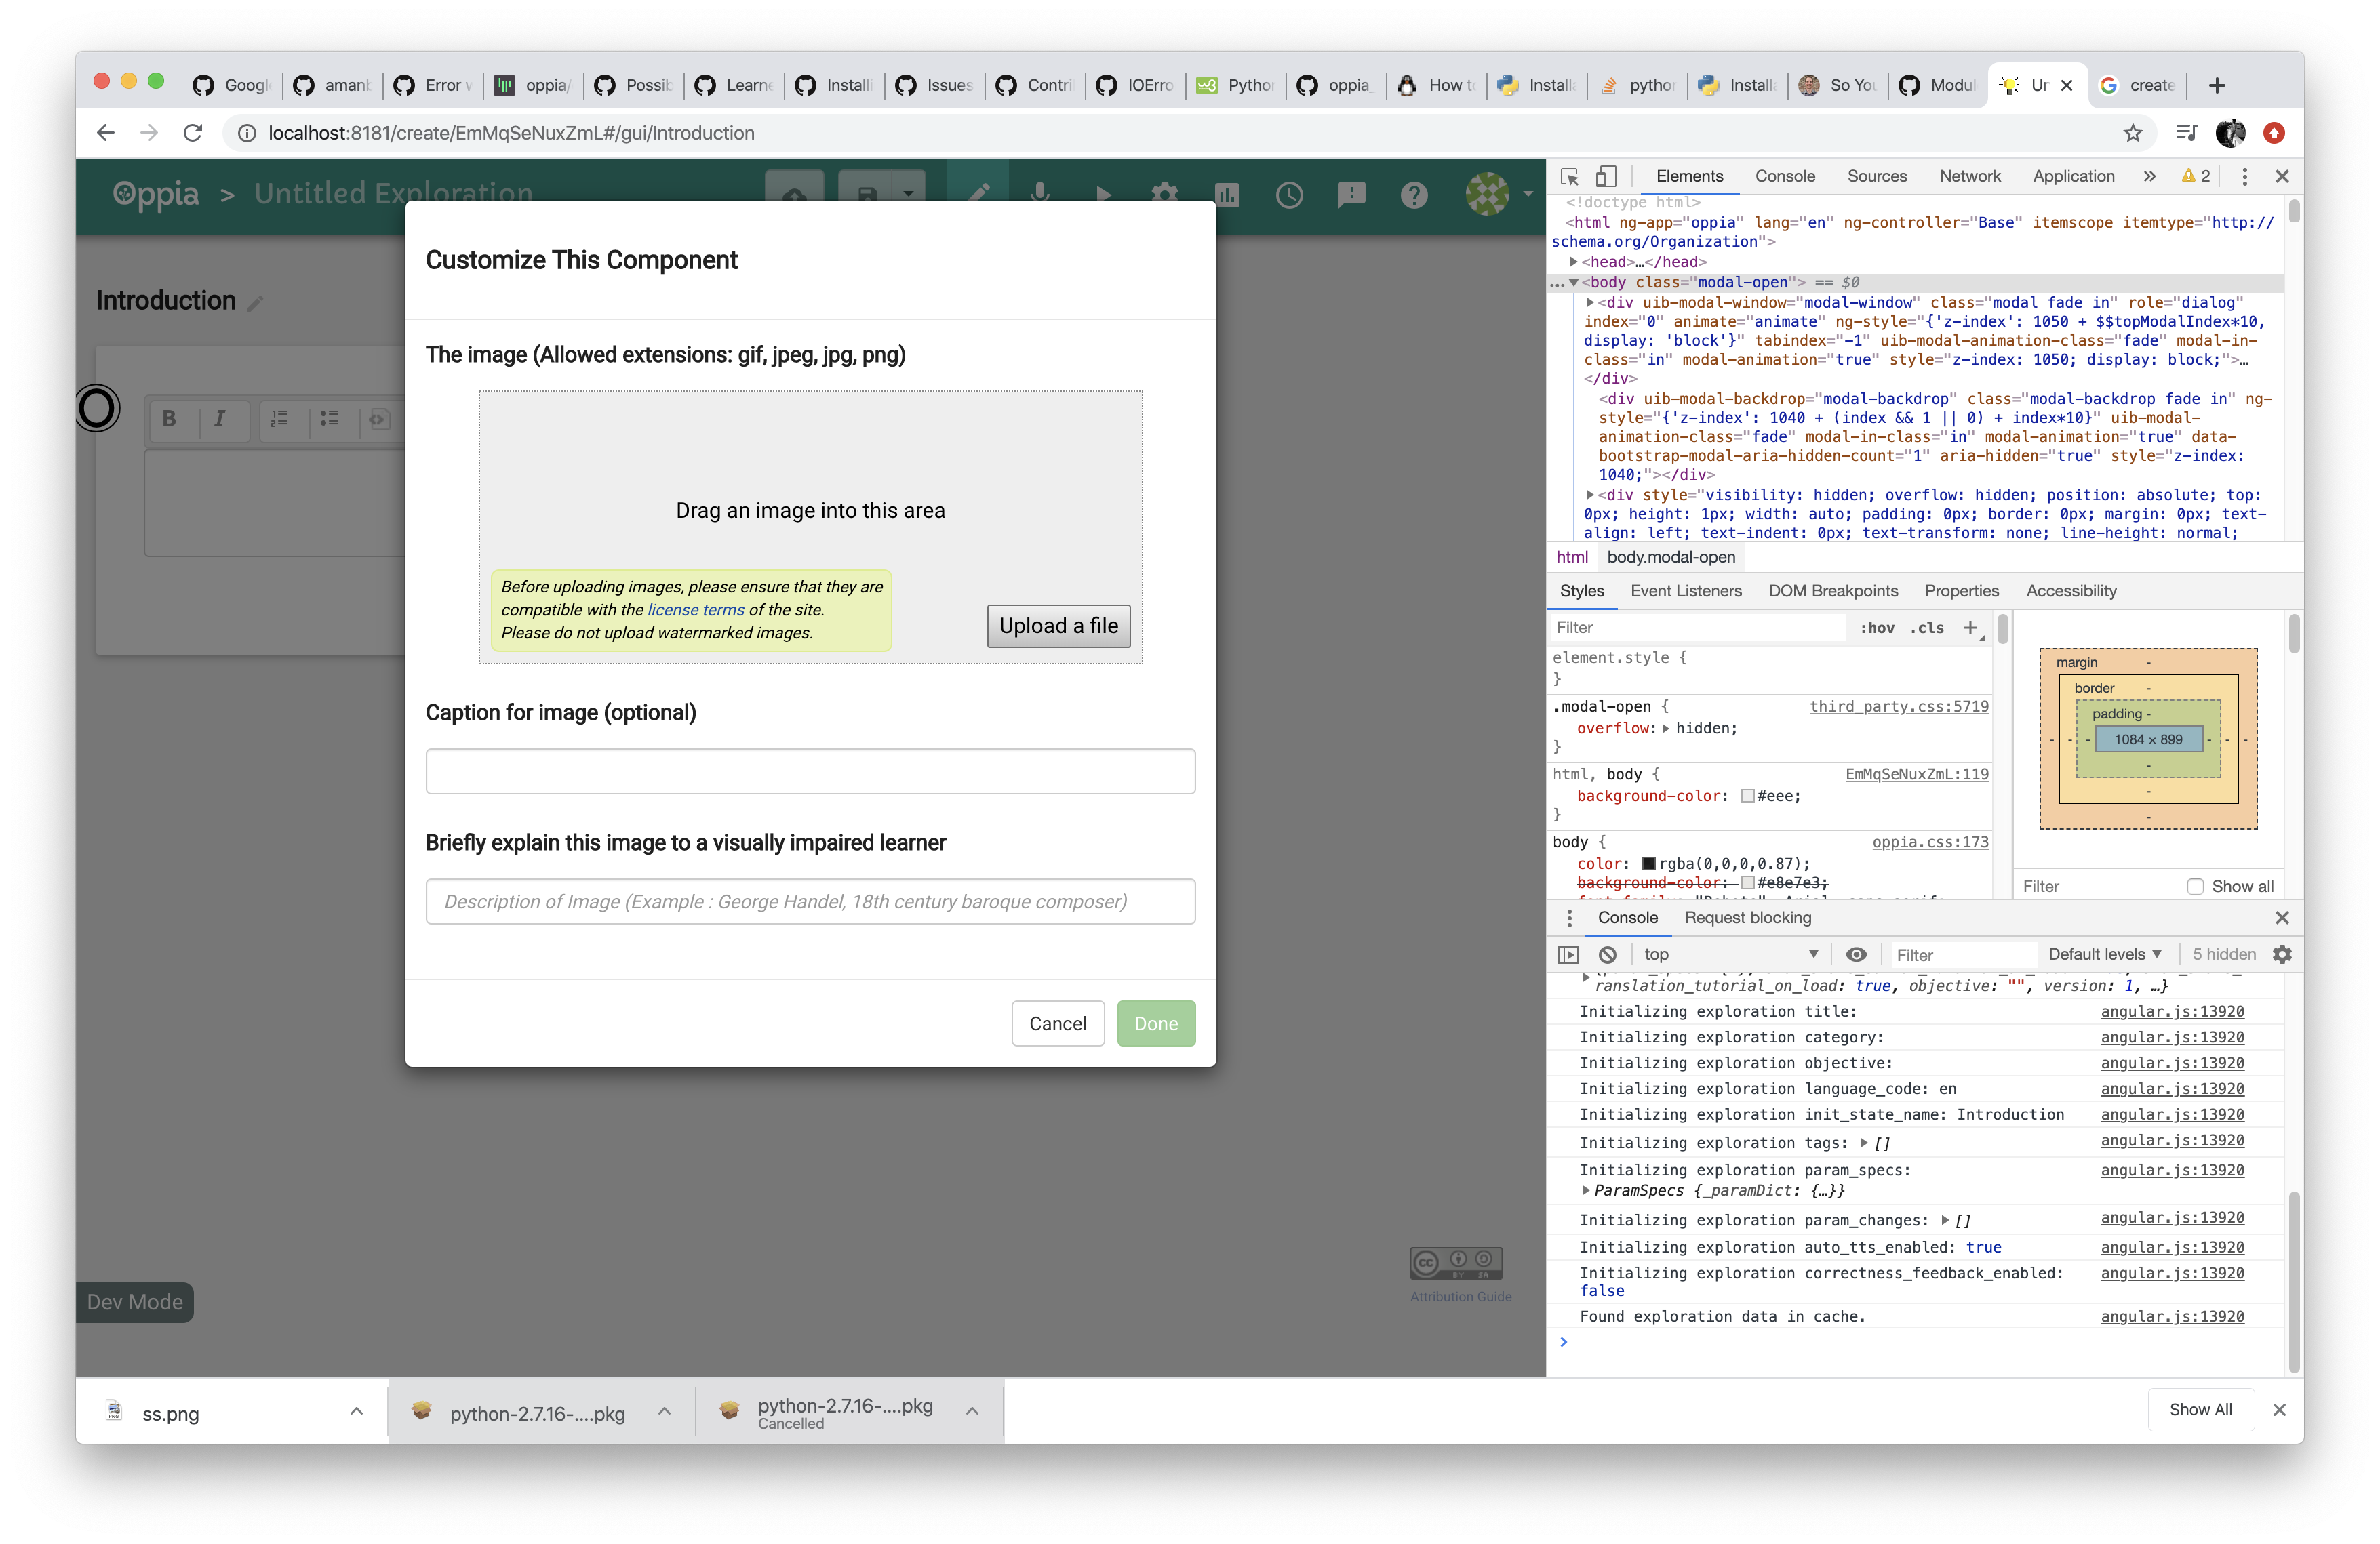2380x1544 pixels.
Task: Focus the Description of Image input field
Action: pyautogui.click(x=811, y=901)
